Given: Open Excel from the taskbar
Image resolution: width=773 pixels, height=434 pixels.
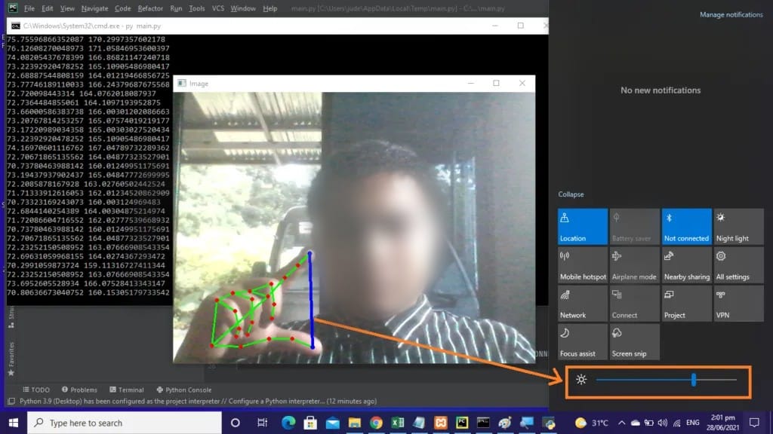Looking at the screenshot, I should pos(398,423).
